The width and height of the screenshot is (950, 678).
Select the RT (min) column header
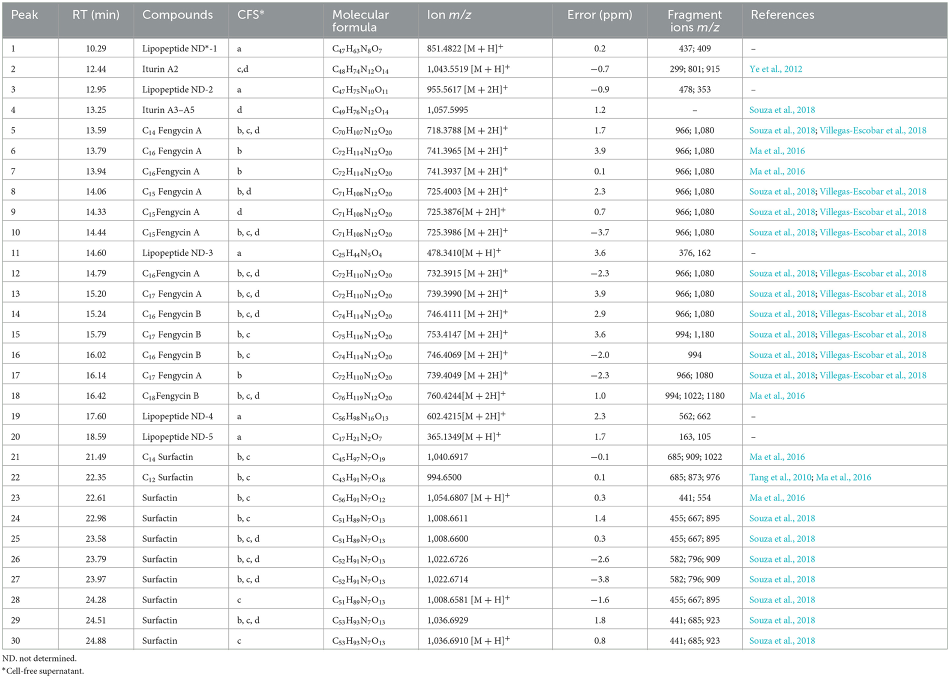pyautogui.click(x=96, y=15)
